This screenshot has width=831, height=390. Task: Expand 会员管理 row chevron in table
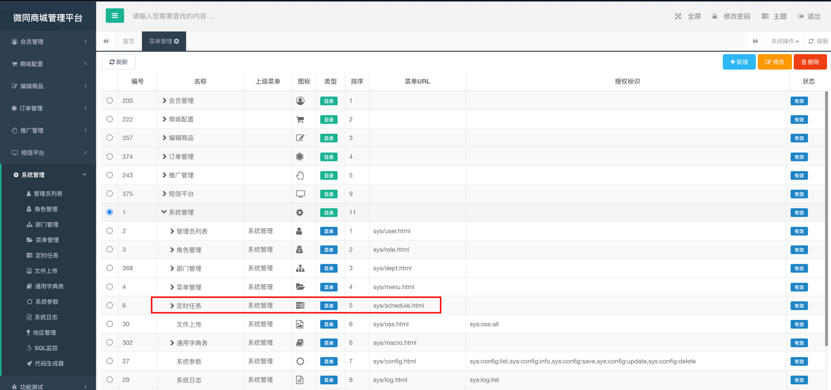[x=164, y=101]
